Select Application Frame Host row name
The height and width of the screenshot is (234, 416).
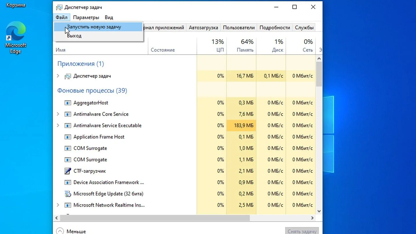99,137
